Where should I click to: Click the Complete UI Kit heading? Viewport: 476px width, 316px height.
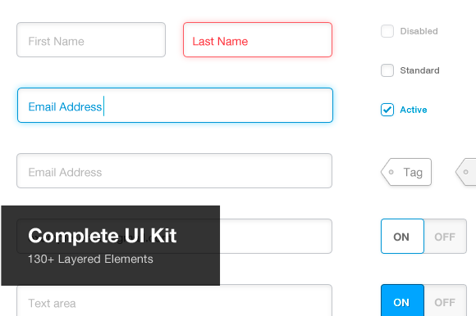pyautogui.click(x=103, y=236)
